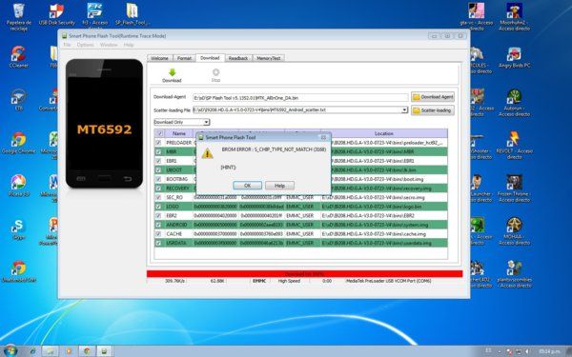This screenshot has width=572, height=357.
Task: Click the taskbar clock
Action: [x=549, y=351]
